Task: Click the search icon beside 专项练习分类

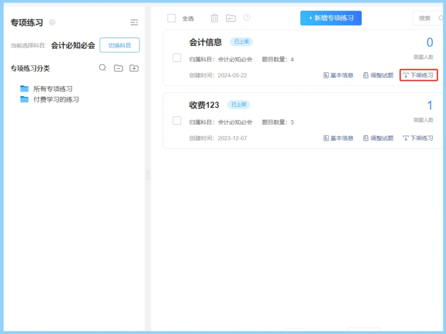Action: point(103,68)
